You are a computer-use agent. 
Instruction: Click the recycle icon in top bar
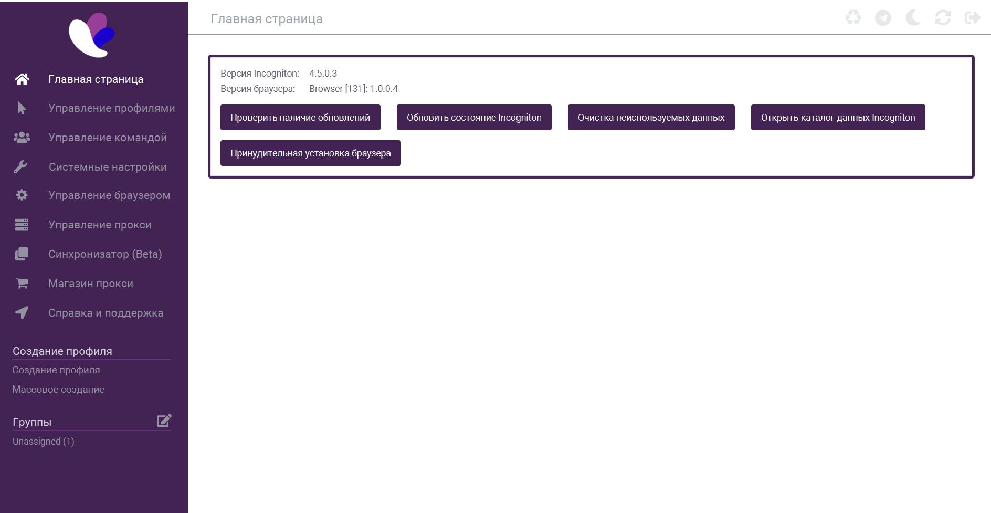pos(853,18)
